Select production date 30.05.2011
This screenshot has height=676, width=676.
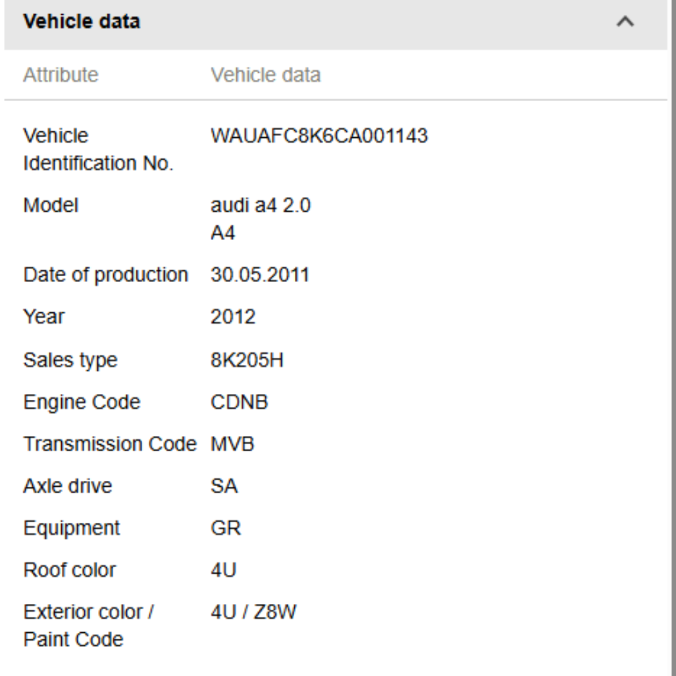pos(260,275)
